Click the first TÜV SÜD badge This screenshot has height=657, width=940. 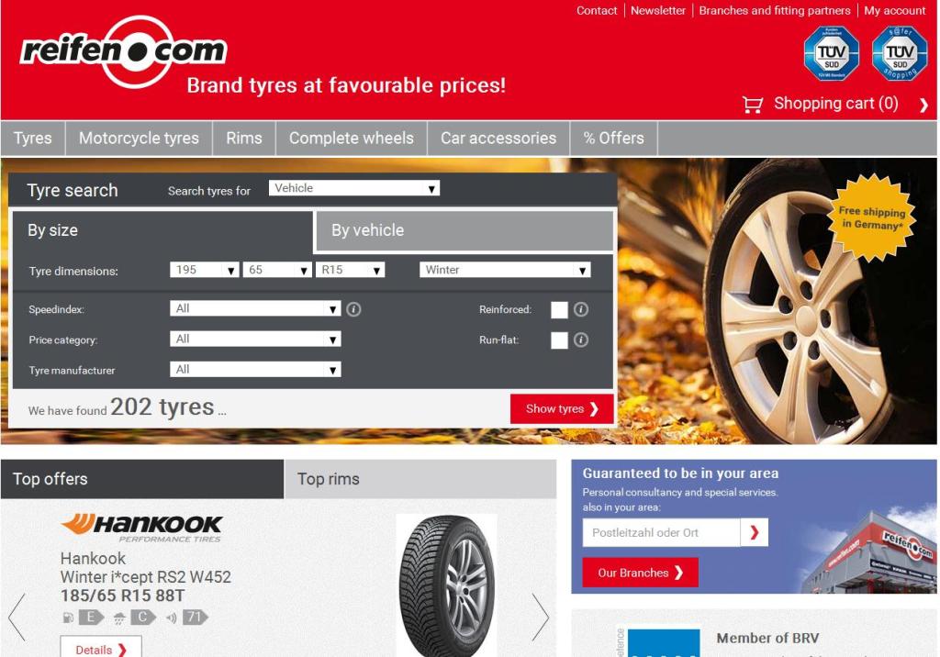[831, 53]
